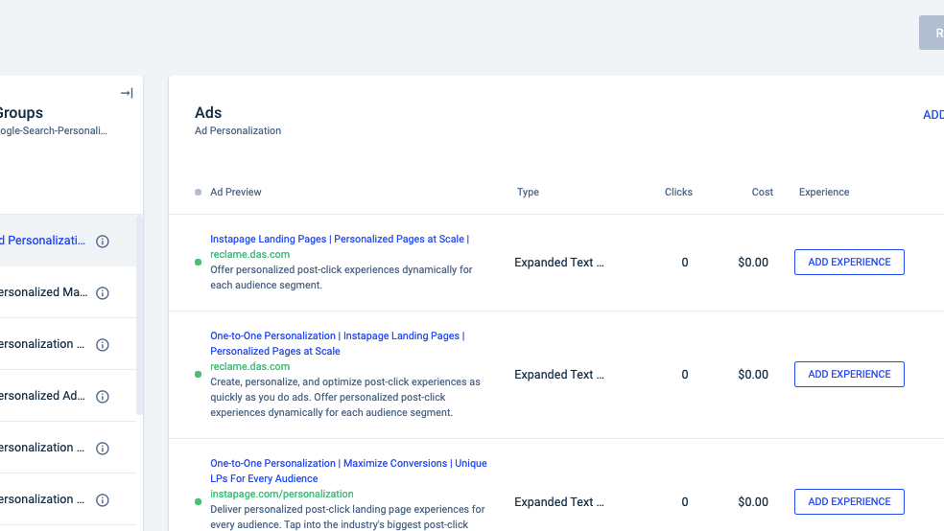Click green status dot of first ad
The height and width of the screenshot is (531, 944).
click(199, 262)
